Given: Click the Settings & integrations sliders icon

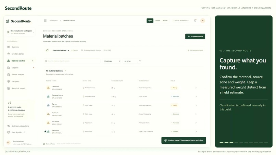Looking at the screenshot, I should coord(9,126).
